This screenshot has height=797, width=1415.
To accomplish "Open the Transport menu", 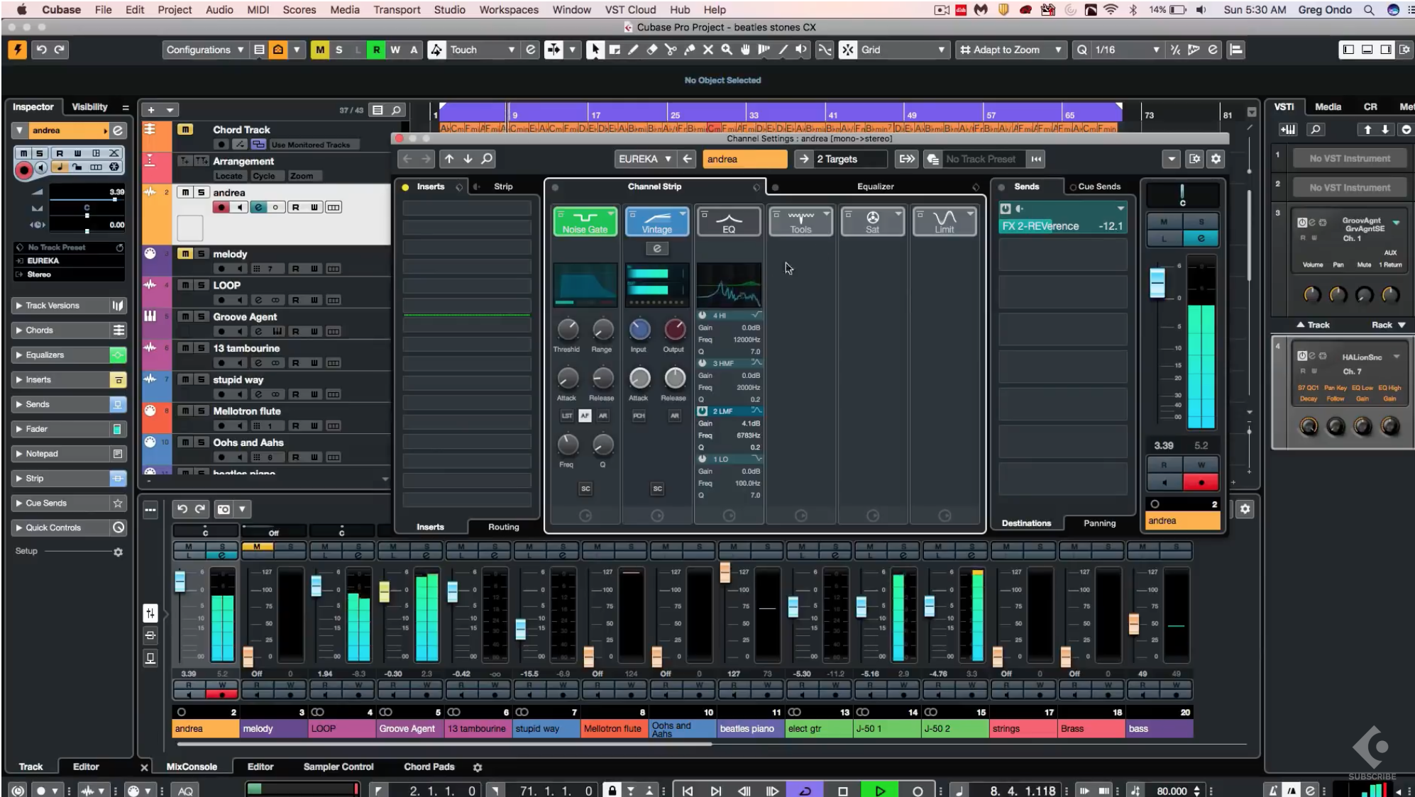I will 397,10.
